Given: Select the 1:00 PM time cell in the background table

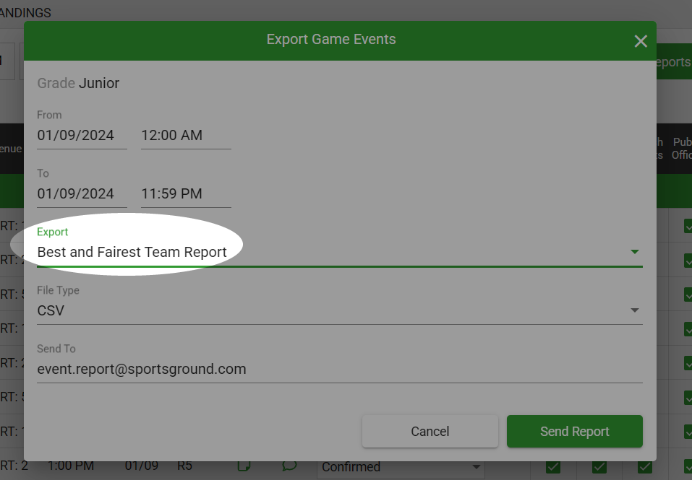Looking at the screenshot, I should point(71,466).
